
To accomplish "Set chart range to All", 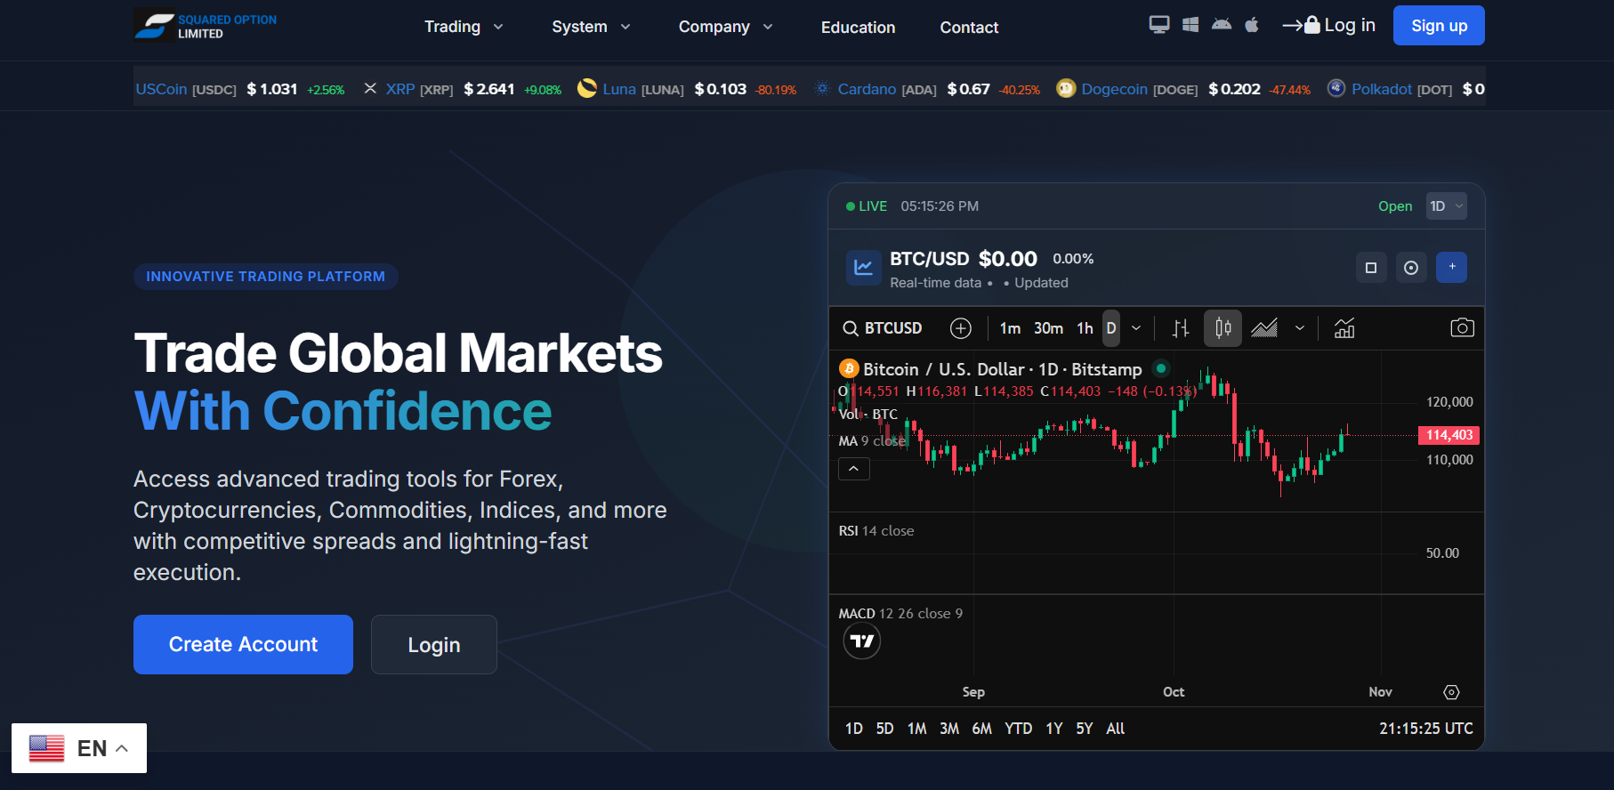I will pyautogui.click(x=1116, y=729).
